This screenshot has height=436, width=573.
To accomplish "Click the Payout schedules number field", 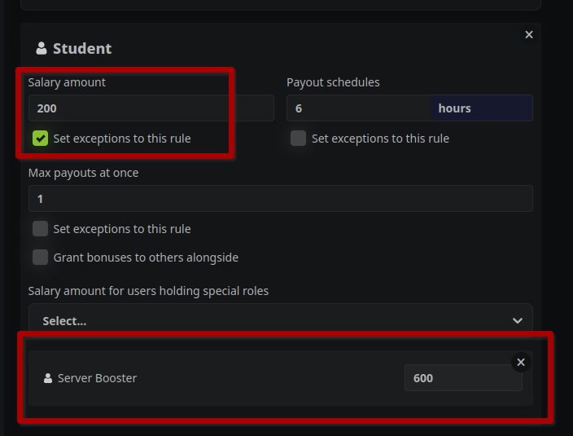I will click(358, 108).
